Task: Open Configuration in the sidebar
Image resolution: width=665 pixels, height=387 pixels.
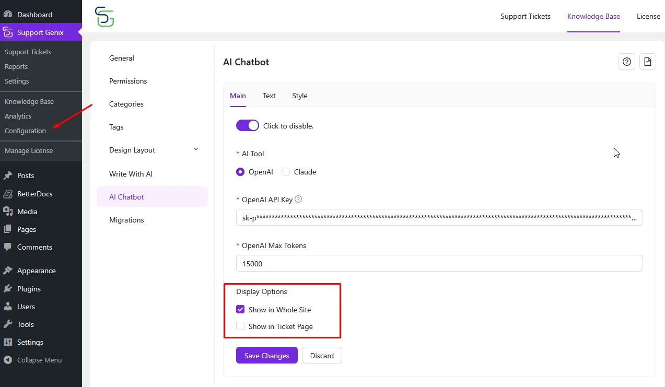Action: click(25, 131)
